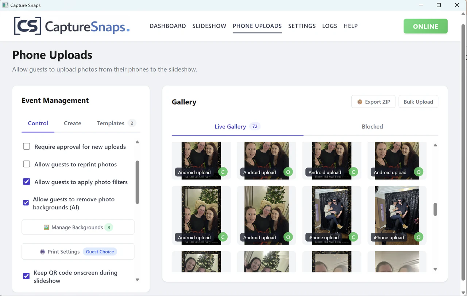
Task: Switch to the Control tab
Action: click(38, 123)
